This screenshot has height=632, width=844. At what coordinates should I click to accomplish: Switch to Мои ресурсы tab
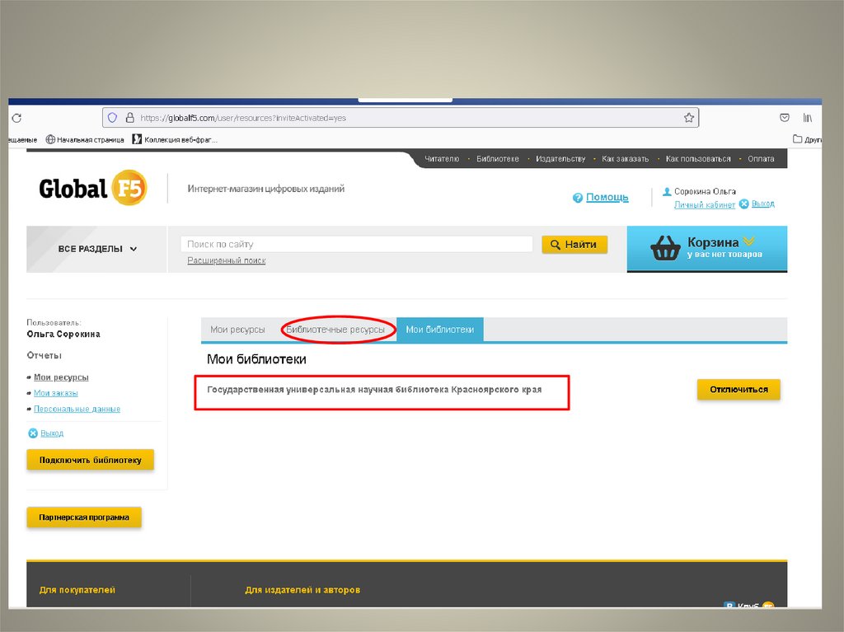pyautogui.click(x=237, y=330)
